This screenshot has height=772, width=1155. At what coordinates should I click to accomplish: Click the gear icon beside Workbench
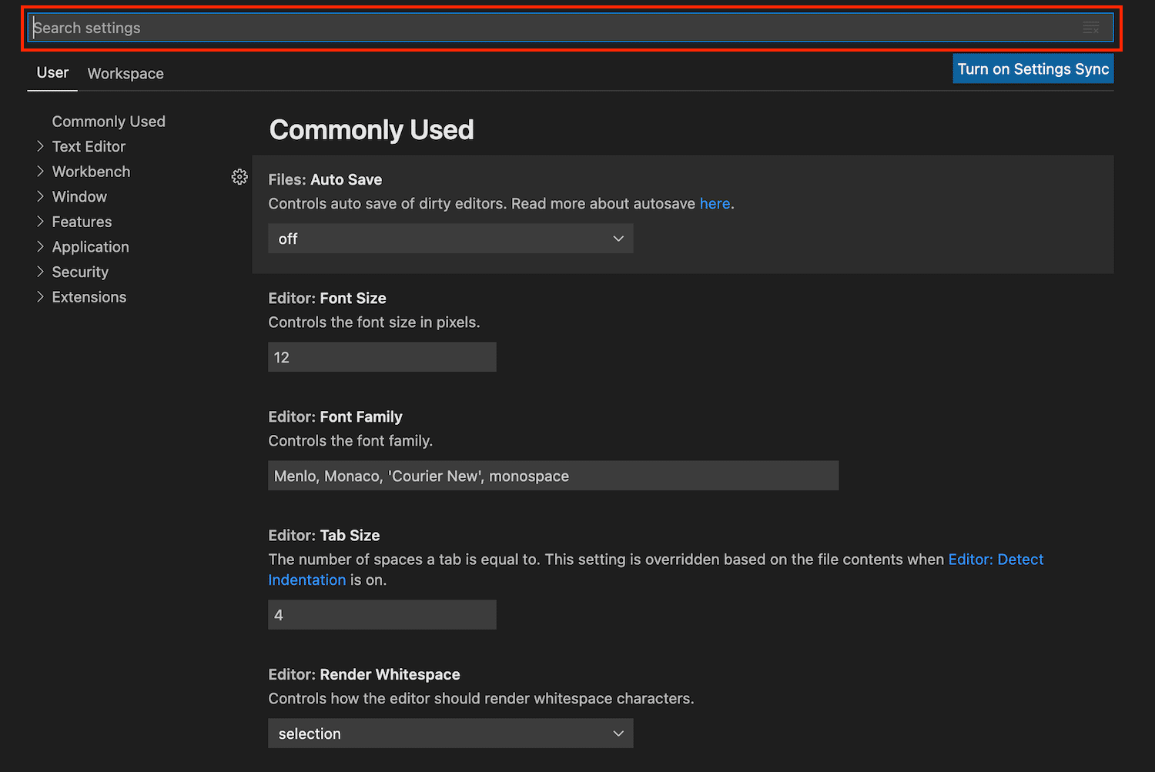239,176
